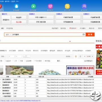Click the search field containing 多肉植物
Screen dimensions: 102x102
click(x=47, y=35)
